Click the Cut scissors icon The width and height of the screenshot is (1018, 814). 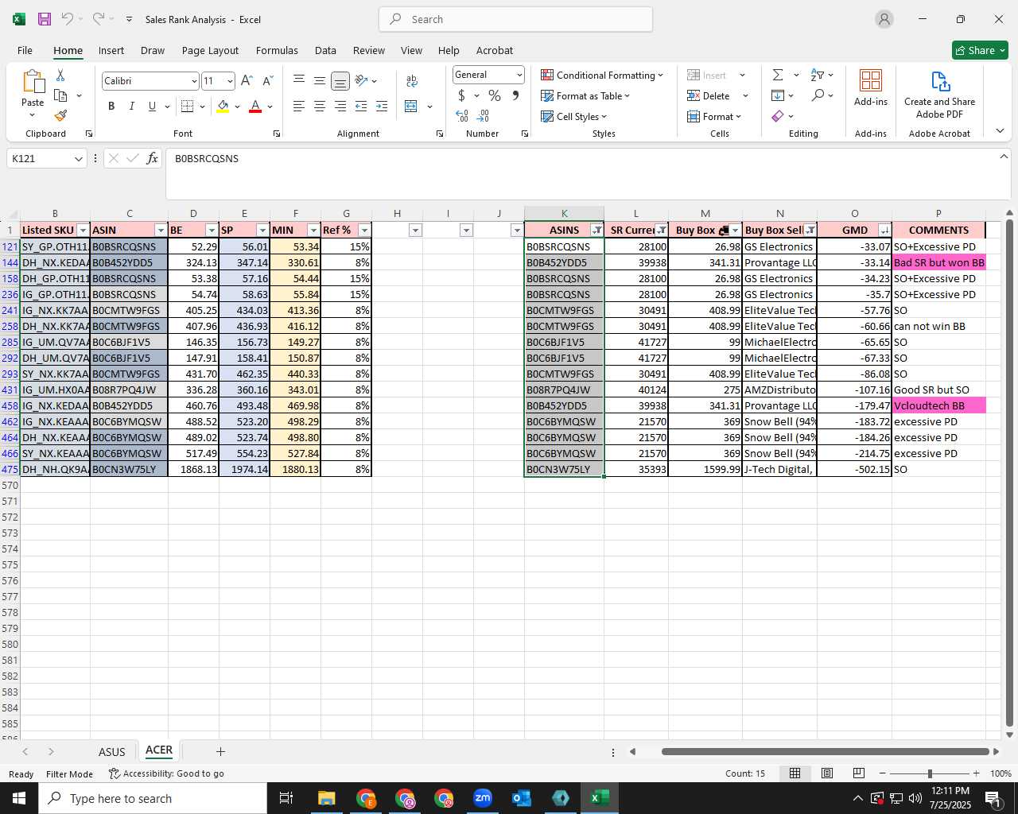[60, 75]
